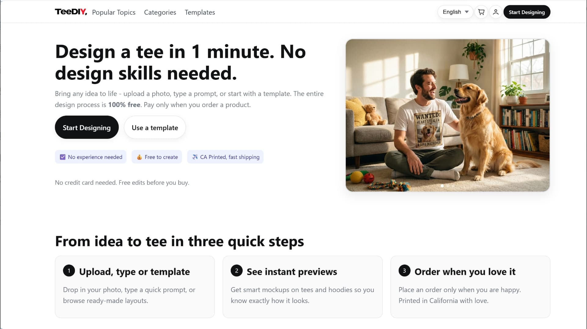Expand the Categories menu
587x329 pixels.
[160, 12]
